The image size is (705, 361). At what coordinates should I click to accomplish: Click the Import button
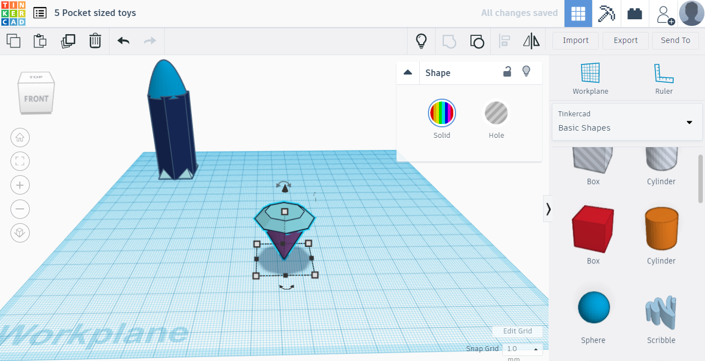pos(576,40)
